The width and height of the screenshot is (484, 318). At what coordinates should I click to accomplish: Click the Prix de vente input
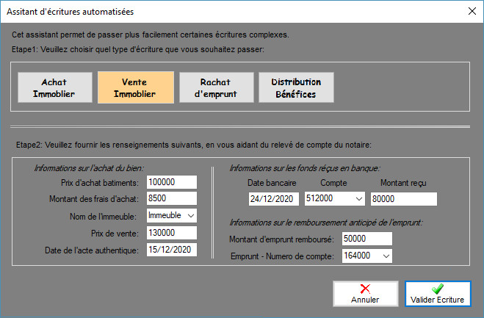171,234
